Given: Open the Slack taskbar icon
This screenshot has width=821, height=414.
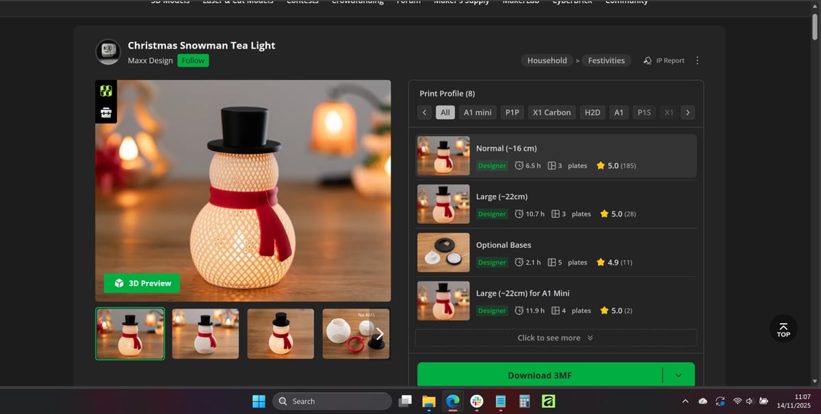Looking at the screenshot, I should [476, 401].
